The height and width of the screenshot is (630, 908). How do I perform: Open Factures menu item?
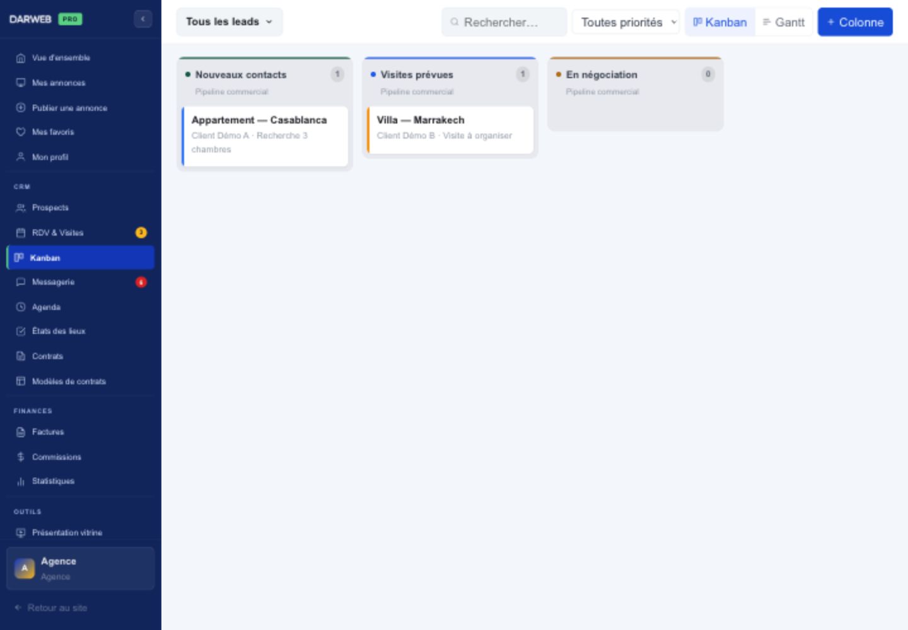pyautogui.click(x=80, y=432)
